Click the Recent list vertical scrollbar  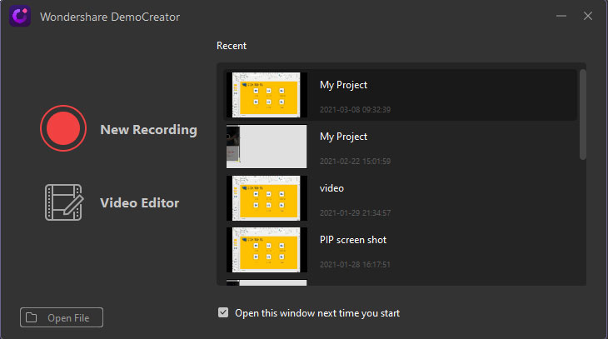point(583,114)
